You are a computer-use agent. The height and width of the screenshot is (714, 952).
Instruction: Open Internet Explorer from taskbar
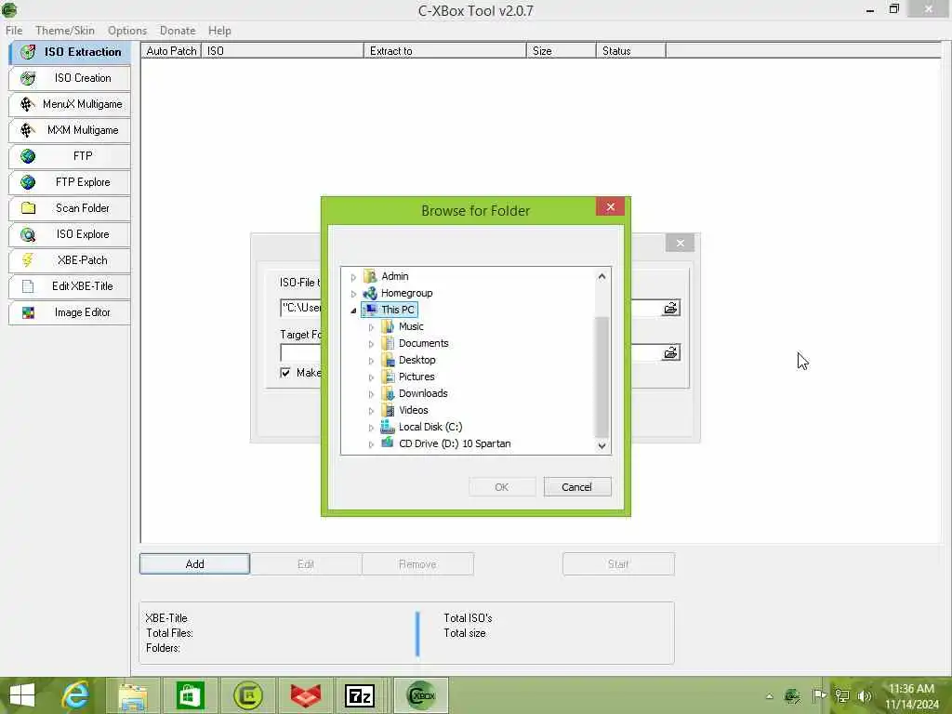76,695
